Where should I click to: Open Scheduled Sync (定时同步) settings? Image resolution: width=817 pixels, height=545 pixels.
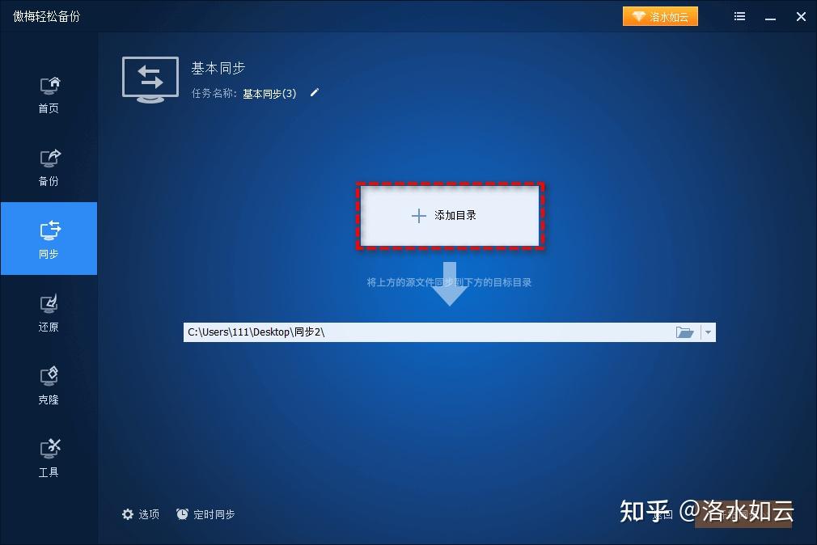(x=205, y=514)
